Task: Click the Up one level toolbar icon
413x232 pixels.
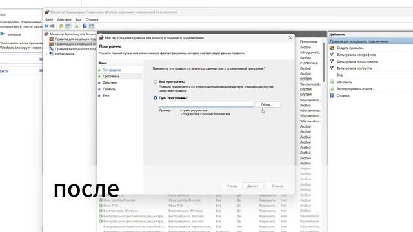Action: tap(61, 26)
